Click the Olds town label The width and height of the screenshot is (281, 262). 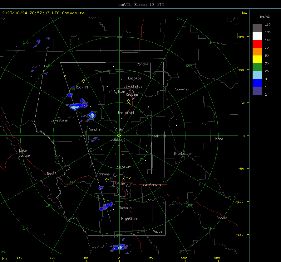(x=119, y=130)
